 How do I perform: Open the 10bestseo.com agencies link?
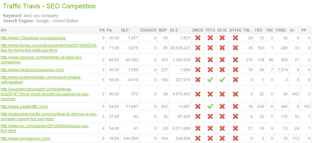coord(33,38)
